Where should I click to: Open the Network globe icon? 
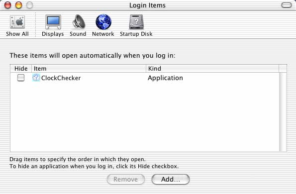point(103,22)
